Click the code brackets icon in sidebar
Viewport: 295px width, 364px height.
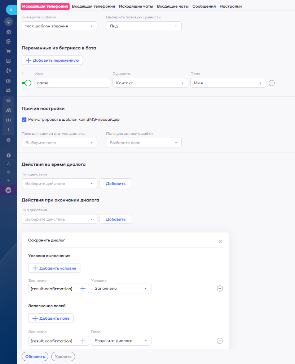pos(9,120)
